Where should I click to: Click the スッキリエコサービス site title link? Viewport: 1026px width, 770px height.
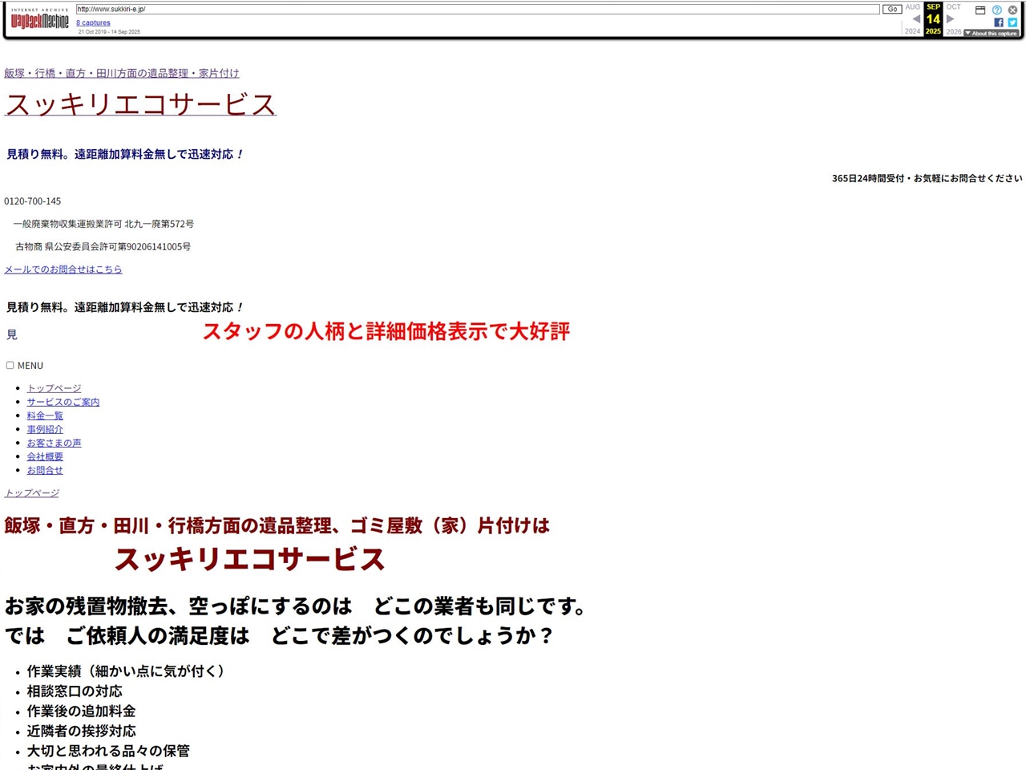(x=140, y=104)
